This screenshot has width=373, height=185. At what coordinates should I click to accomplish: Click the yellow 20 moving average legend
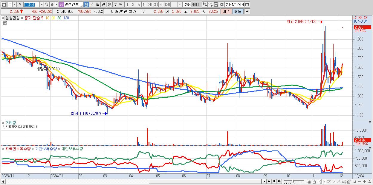[53, 18]
